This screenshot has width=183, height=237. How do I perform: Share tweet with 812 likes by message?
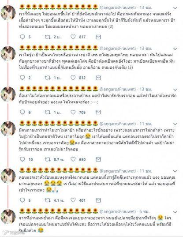point(98,78)
